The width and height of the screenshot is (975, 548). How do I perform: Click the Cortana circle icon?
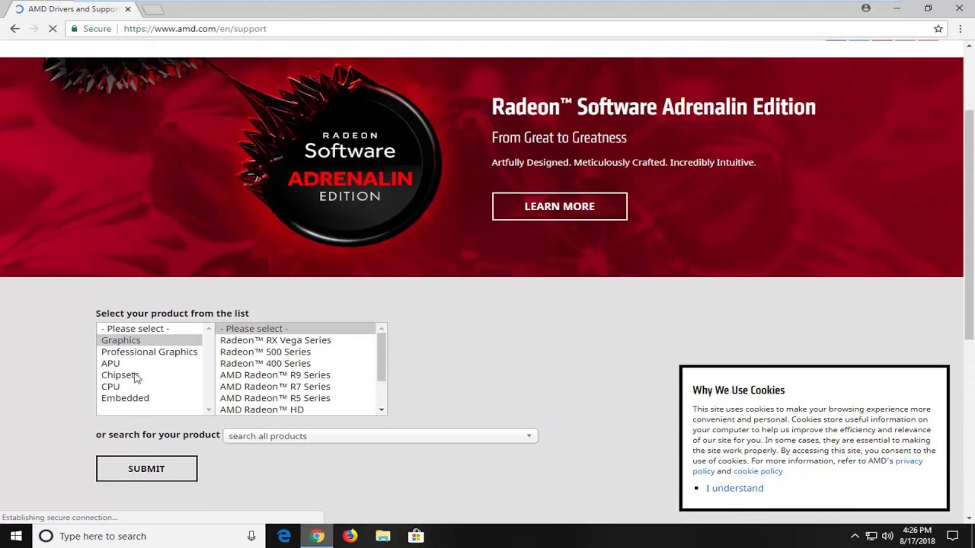pos(46,536)
